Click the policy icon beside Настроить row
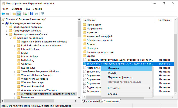 (x=85, y=68)
